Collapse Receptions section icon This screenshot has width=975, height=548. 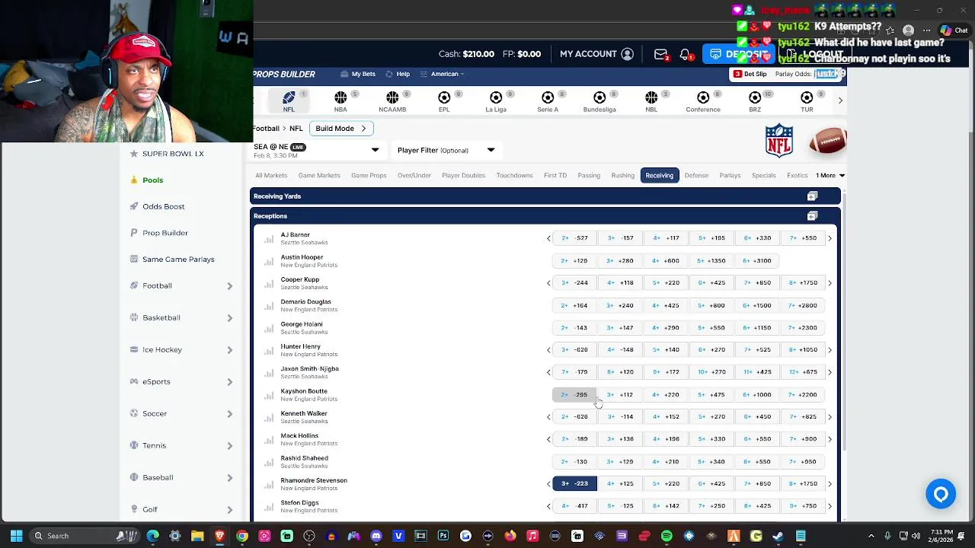coord(812,216)
